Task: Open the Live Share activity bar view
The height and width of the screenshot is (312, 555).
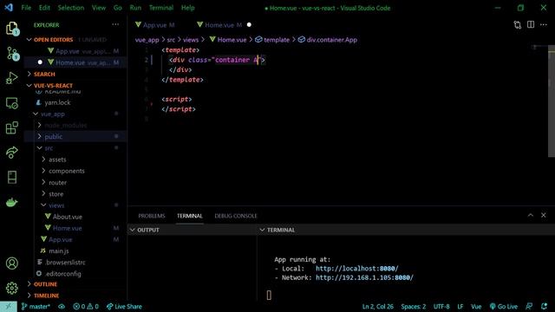Action: click(x=12, y=153)
